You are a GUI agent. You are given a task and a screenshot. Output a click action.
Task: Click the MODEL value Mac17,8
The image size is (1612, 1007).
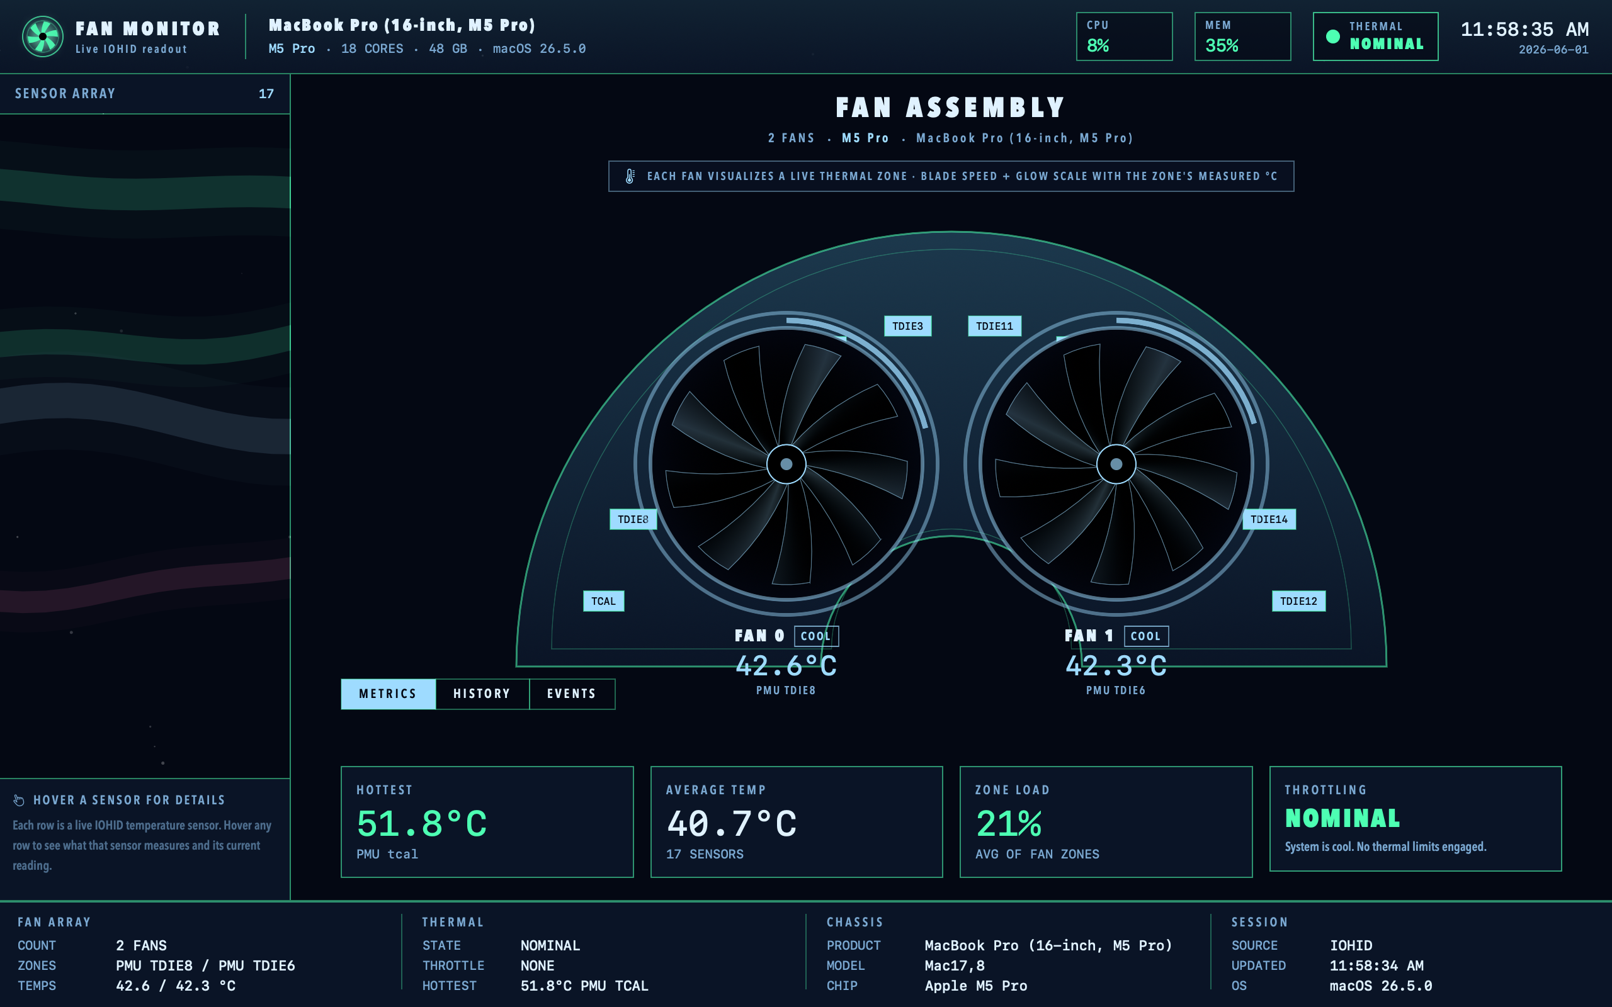[955, 965]
